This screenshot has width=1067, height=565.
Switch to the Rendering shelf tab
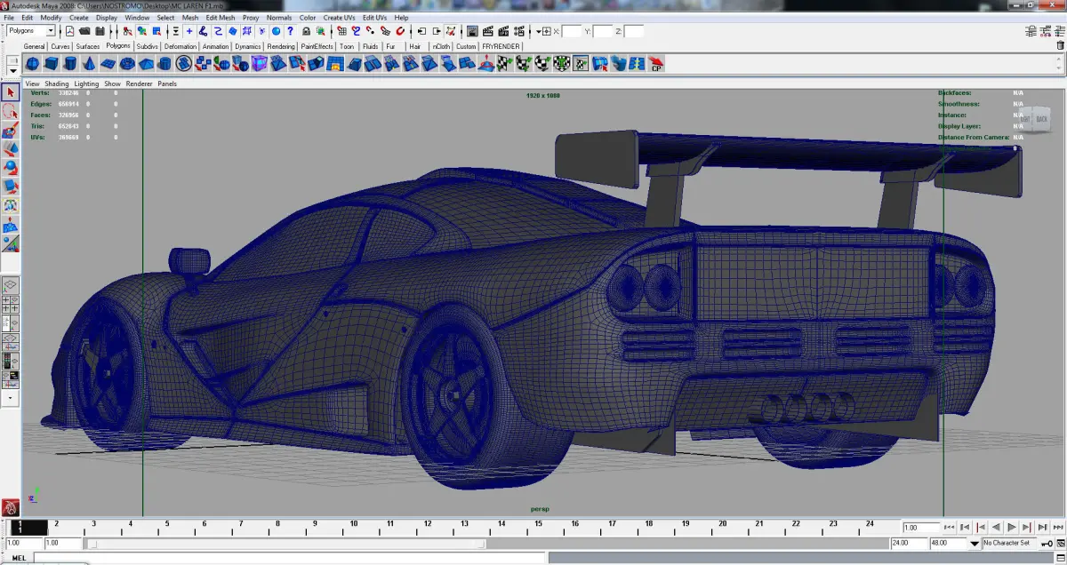coord(281,46)
